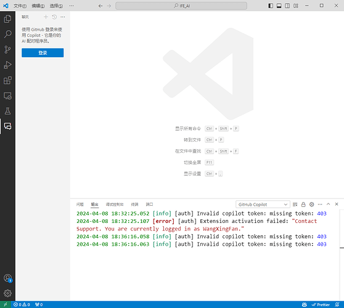Open the Search view icon
Viewport: 344px width, 308px height.
tap(7, 34)
